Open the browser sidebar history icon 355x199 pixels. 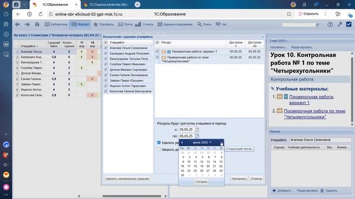pos(6,14)
